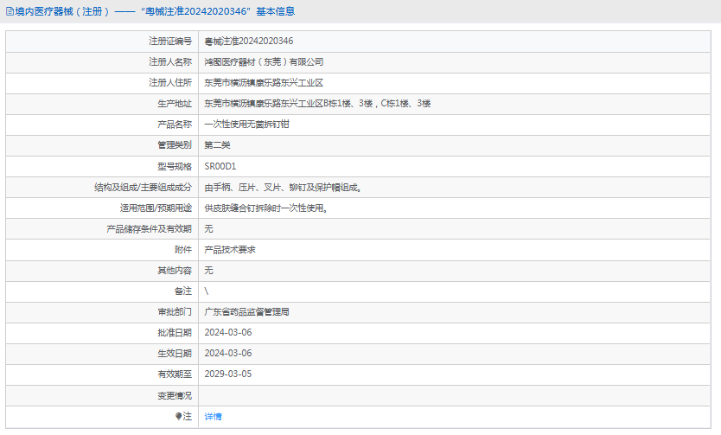
Task: Select registrant name 鸿图医疗器材（东莞）有限公司
Action: tap(264, 62)
